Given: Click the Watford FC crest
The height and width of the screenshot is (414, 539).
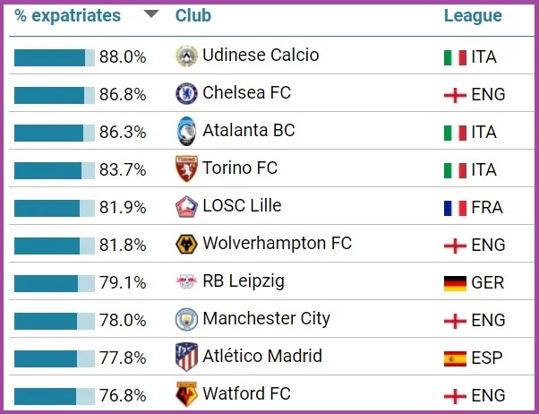Looking at the screenshot, I should [x=185, y=394].
